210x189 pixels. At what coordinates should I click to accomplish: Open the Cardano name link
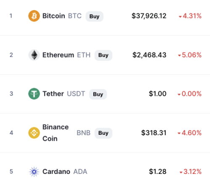[56, 172]
